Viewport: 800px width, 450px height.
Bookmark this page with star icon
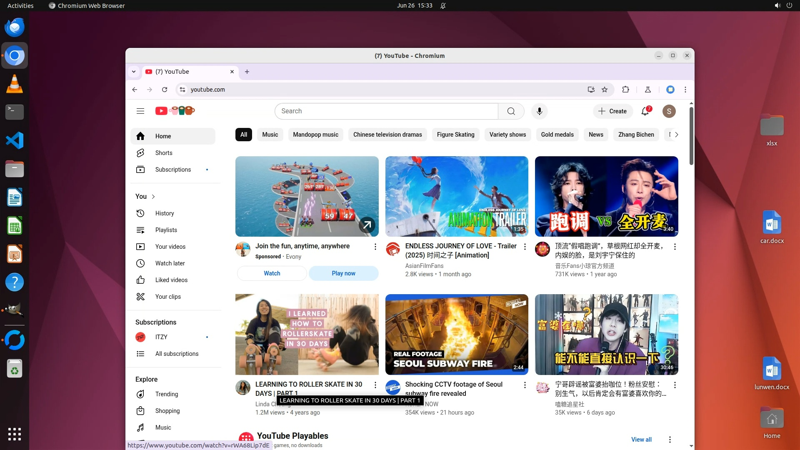605,90
